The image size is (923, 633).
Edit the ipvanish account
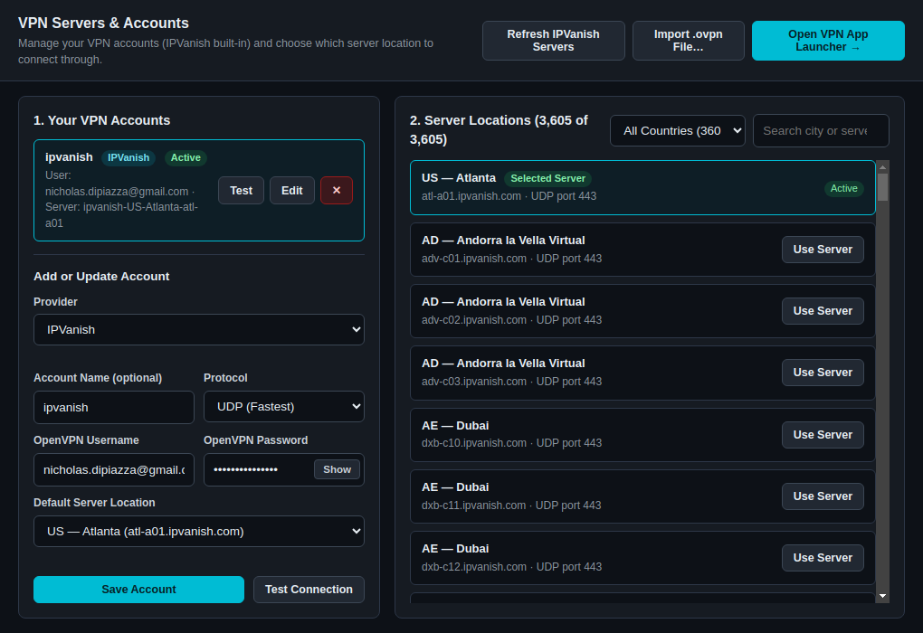(292, 191)
